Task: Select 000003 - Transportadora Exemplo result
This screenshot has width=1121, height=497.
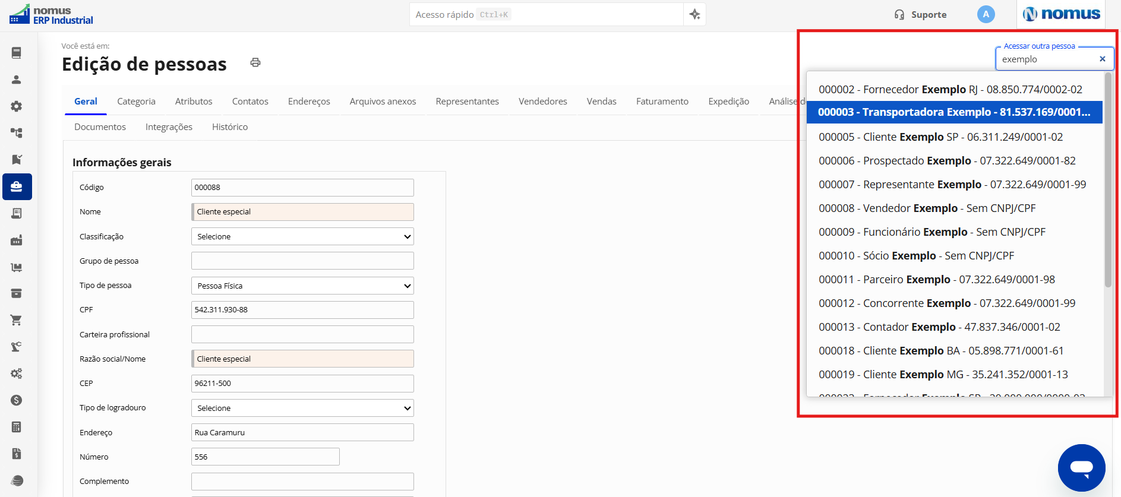Action: coord(955,112)
